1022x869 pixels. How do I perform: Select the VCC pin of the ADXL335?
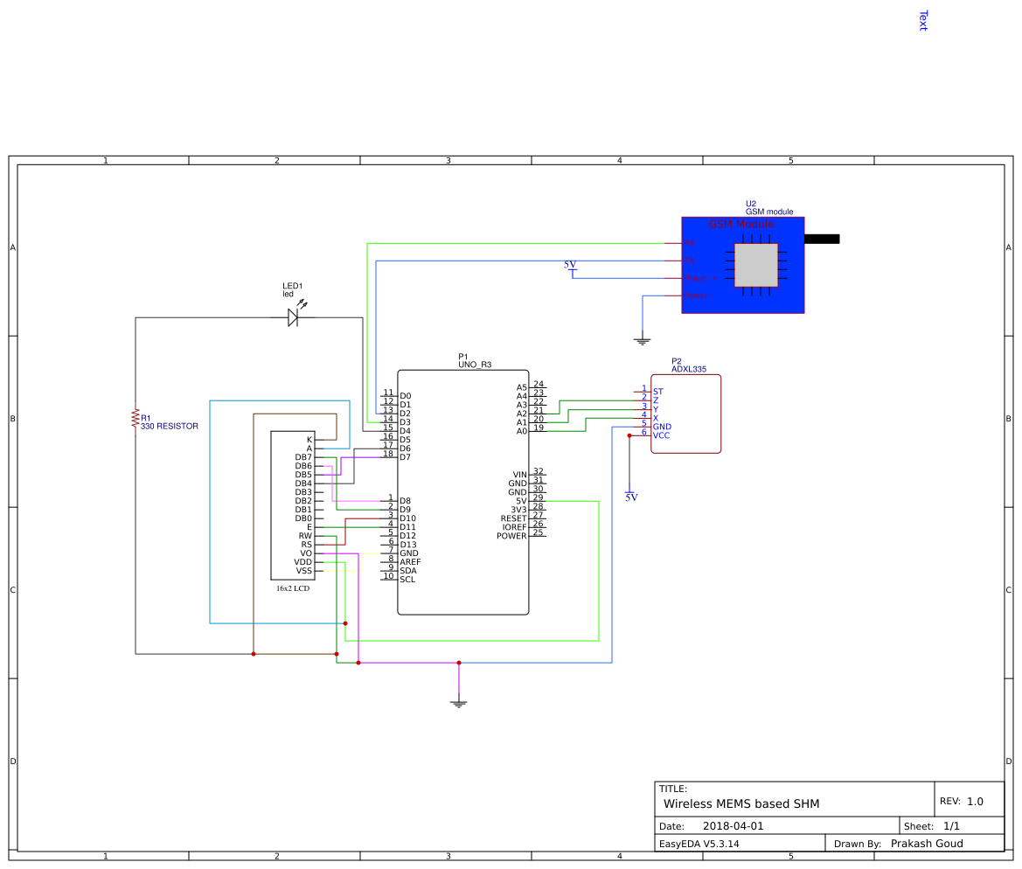tap(662, 434)
